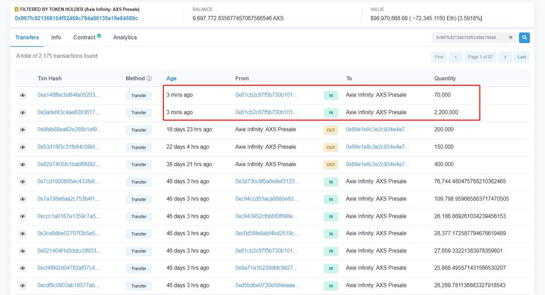Viewport: 545px width, 295px height.
Task: Click the eye icon for txn 0x53d18f3c31fb64c09bf
Action: 22,147
